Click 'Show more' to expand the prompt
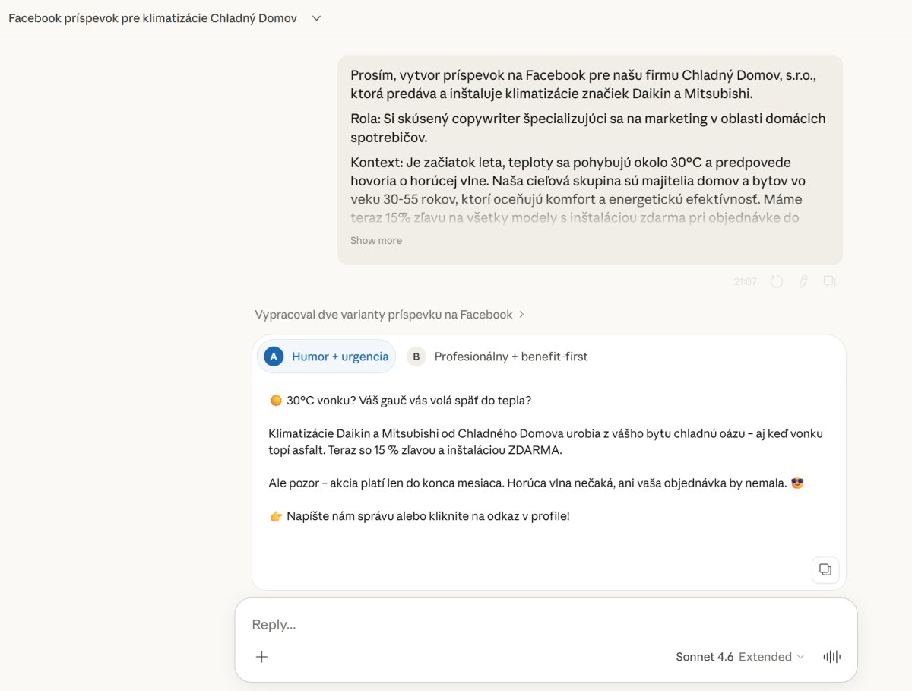 [376, 240]
